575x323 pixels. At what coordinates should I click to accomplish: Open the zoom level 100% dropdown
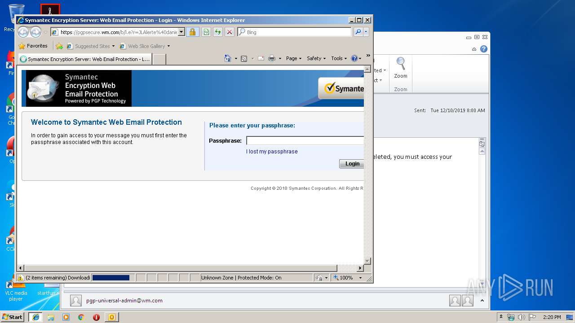pos(360,278)
